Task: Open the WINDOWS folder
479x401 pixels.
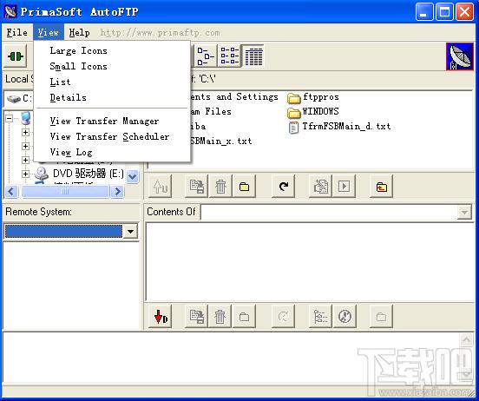Action: point(313,112)
